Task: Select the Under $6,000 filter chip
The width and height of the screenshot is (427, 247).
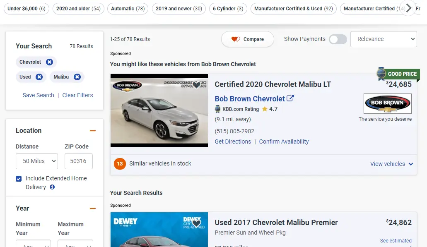Action: [27, 9]
